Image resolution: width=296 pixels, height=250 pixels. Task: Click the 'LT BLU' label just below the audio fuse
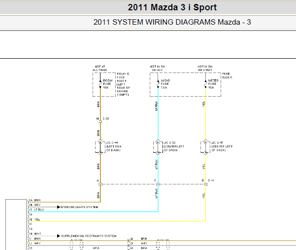tap(156, 106)
